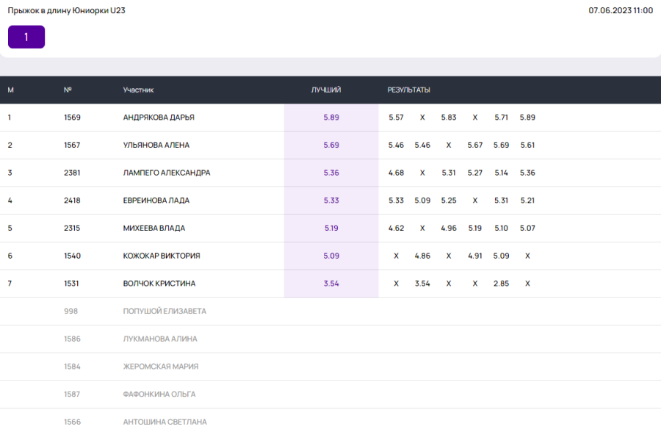Click the "№" column header
The width and height of the screenshot is (661, 432).
[x=68, y=90]
